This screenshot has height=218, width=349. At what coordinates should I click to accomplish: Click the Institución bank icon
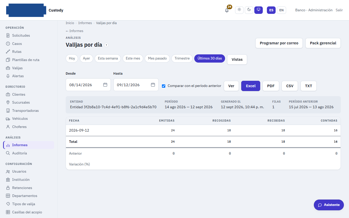[8, 180]
